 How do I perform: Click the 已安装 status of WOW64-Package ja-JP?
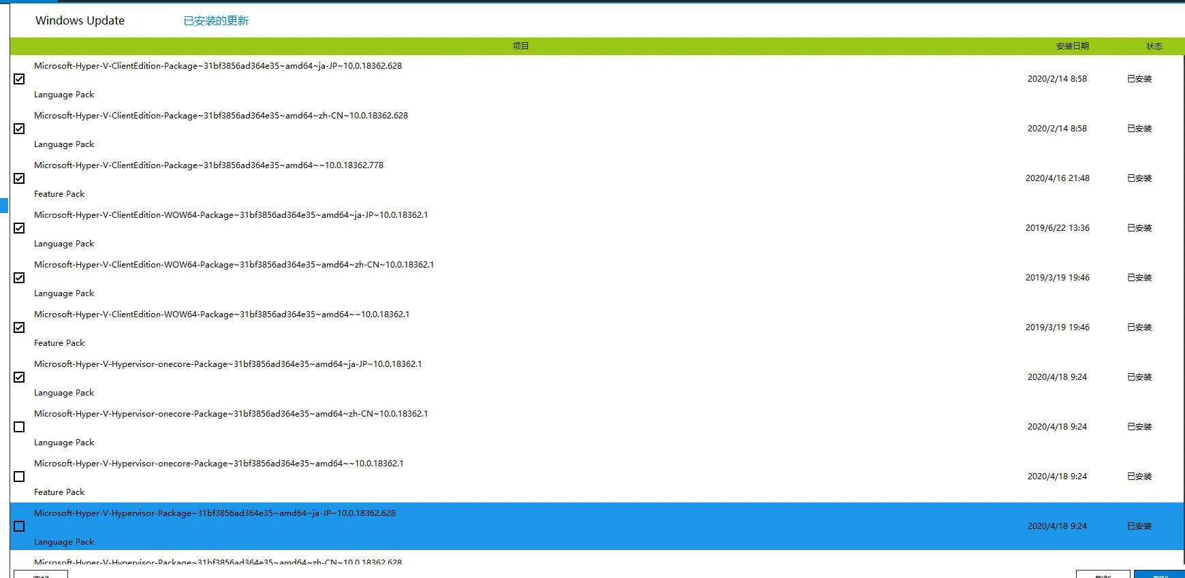pos(1139,228)
